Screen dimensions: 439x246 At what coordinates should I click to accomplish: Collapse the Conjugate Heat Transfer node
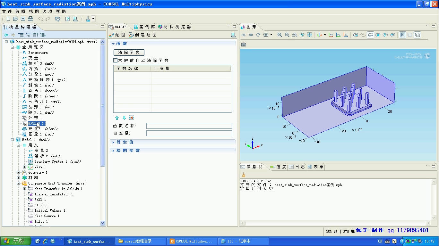click(18, 183)
